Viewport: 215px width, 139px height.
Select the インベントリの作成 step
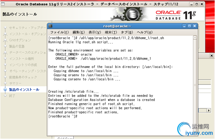pos(23,65)
